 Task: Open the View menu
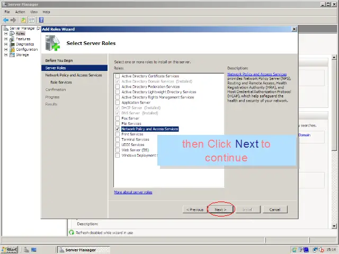tap(34, 12)
